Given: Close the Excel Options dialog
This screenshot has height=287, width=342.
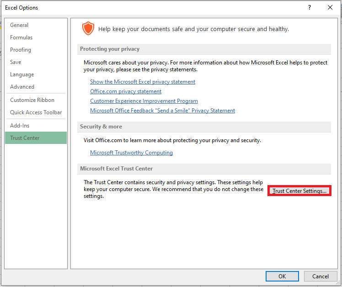Looking at the screenshot, I should tap(330, 8).
